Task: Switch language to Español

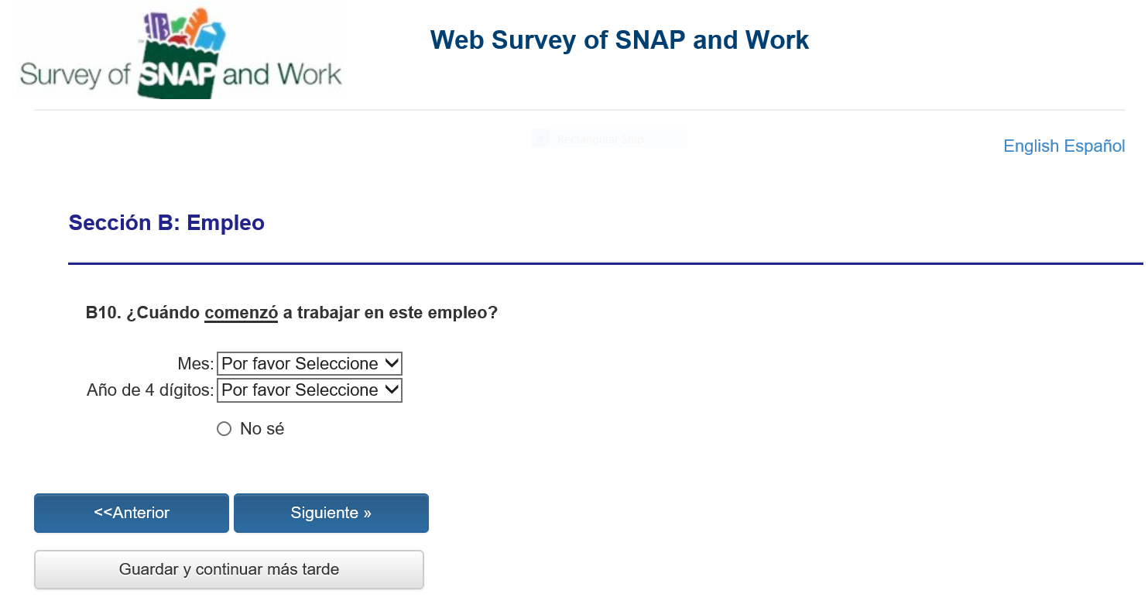Action: point(1095,146)
